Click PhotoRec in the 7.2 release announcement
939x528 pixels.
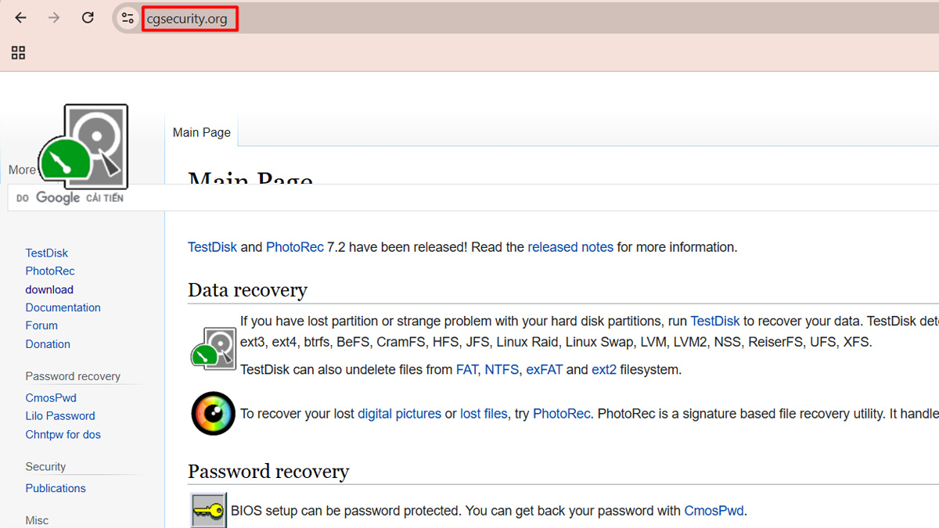click(x=295, y=247)
